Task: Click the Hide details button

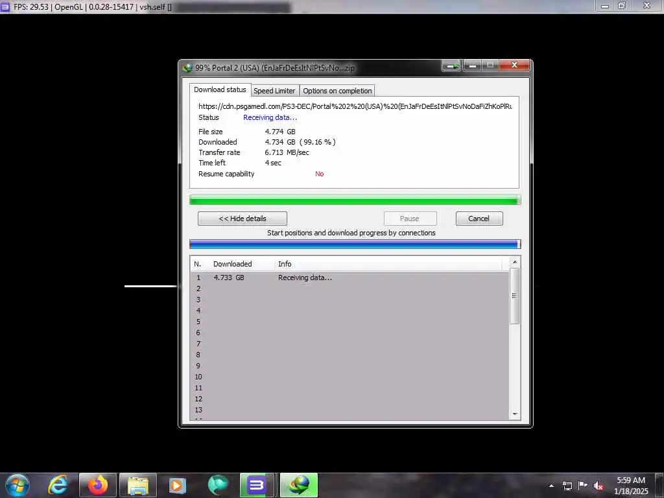Action: click(x=243, y=219)
